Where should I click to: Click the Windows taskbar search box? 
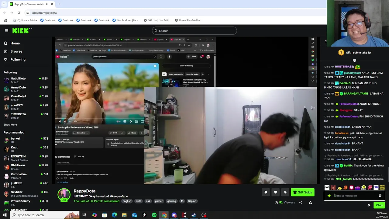click(x=45, y=215)
